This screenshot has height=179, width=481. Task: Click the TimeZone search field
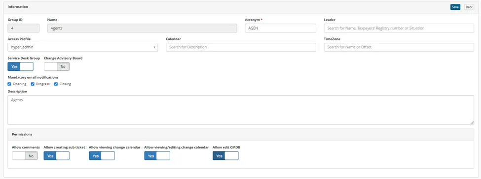click(399, 47)
